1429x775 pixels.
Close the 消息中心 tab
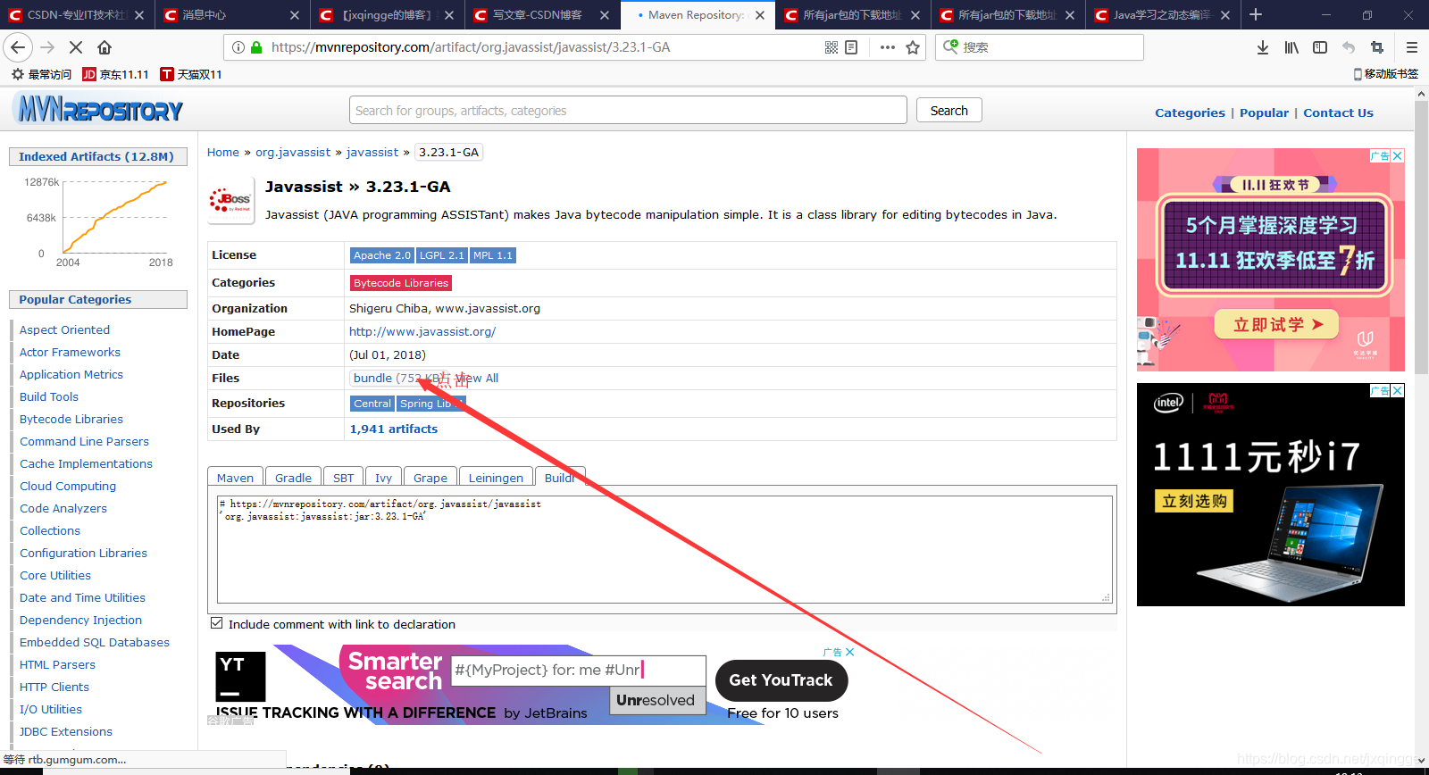[295, 15]
